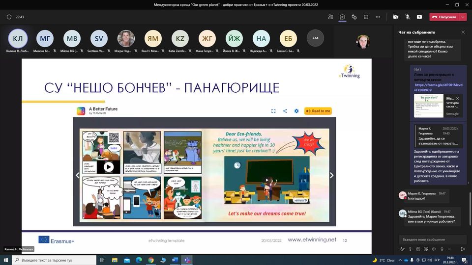Open more actions menu in meeting toolbar
The width and height of the screenshot is (472, 265).
coord(378,17)
